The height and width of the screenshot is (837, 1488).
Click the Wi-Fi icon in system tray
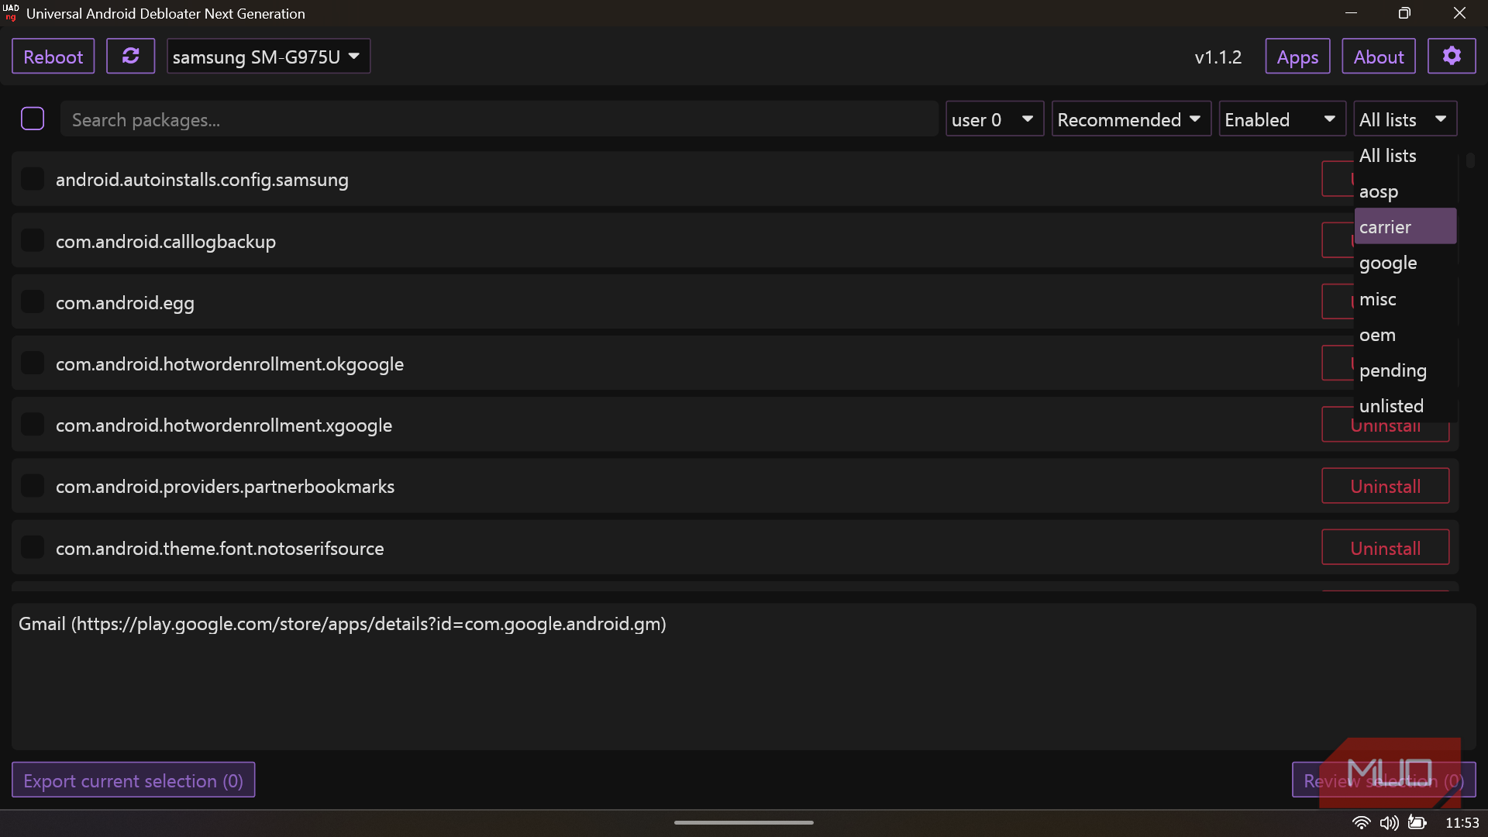pyautogui.click(x=1361, y=822)
